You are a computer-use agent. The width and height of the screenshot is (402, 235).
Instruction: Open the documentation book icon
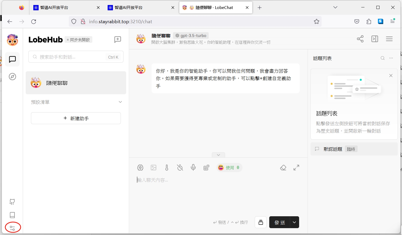point(12,215)
